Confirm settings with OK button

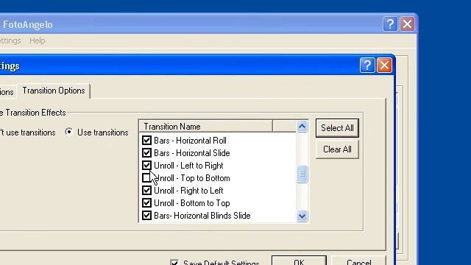tap(299, 261)
